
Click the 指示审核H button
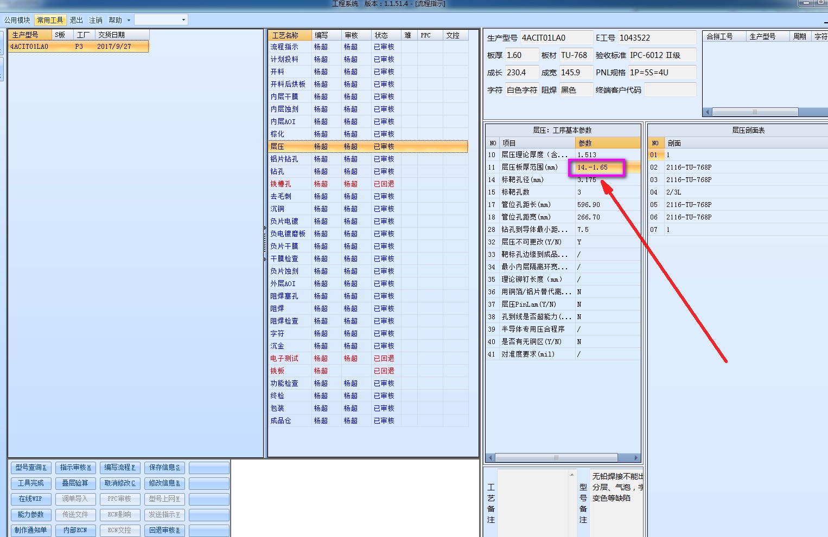[75, 468]
